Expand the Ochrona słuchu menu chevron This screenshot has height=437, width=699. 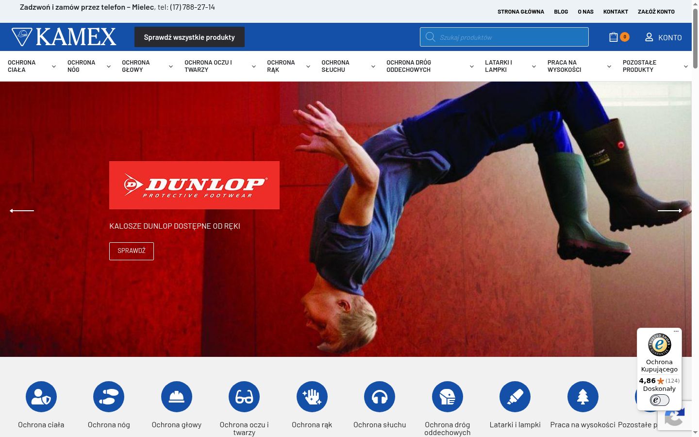(373, 67)
